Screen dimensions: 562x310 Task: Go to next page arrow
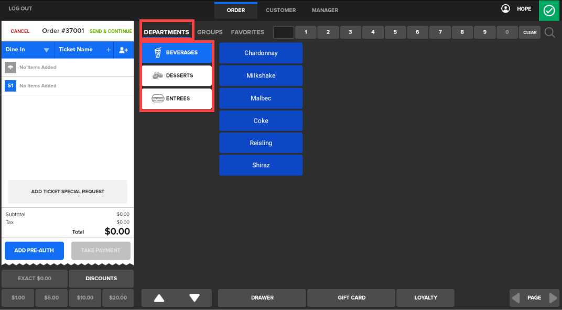point(553,298)
